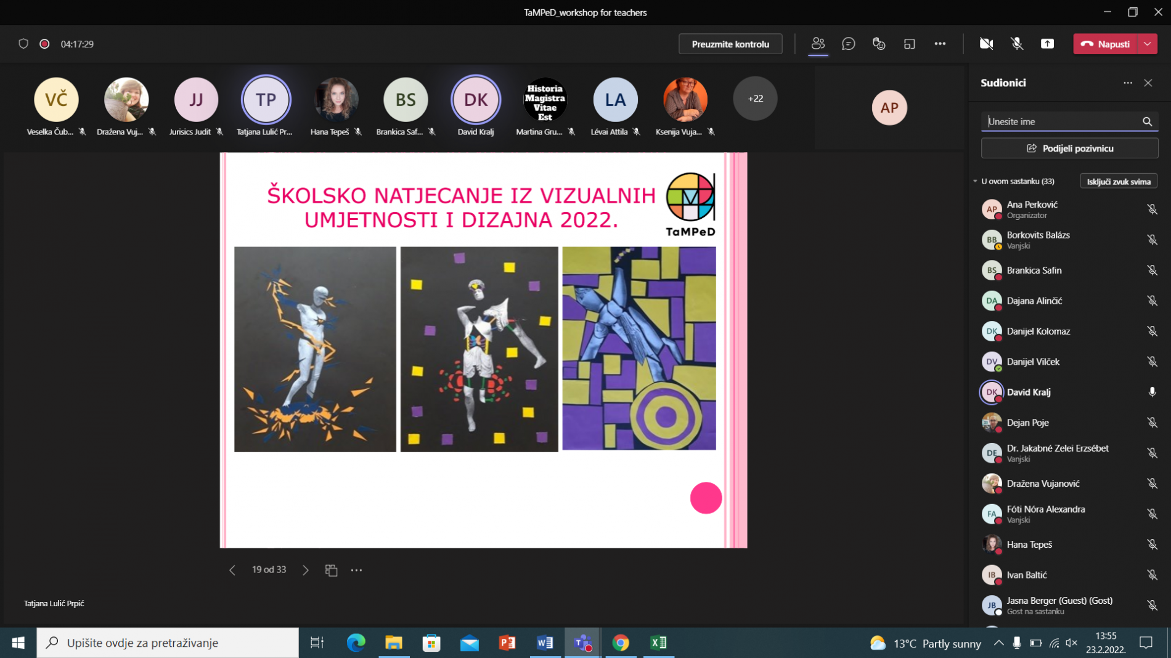
Task: Go to the next slide
Action: pyautogui.click(x=306, y=571)
